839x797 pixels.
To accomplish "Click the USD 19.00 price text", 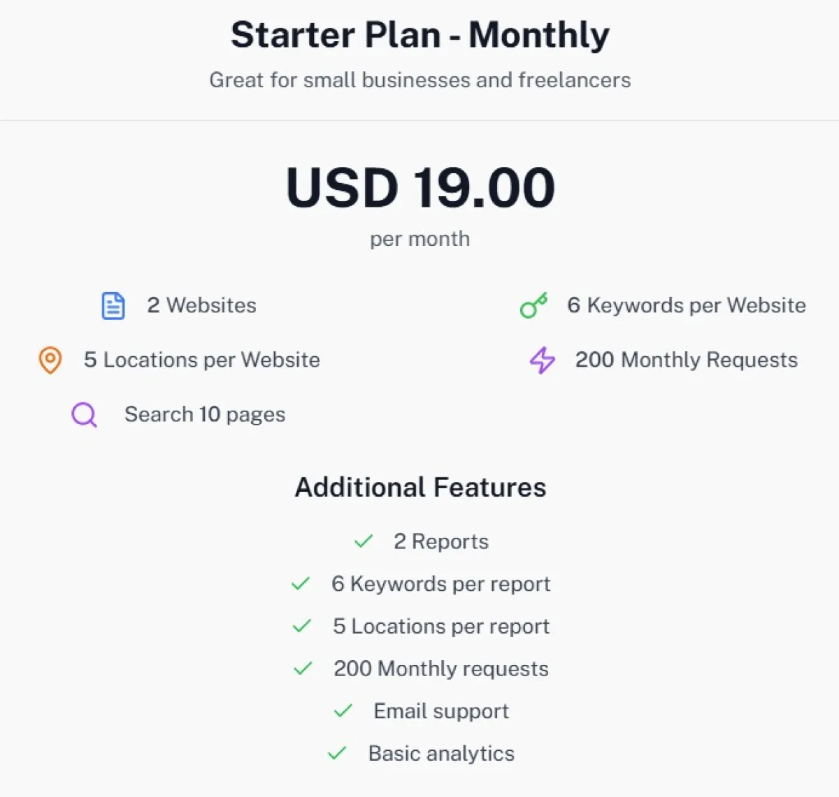I will click(420, 188).
